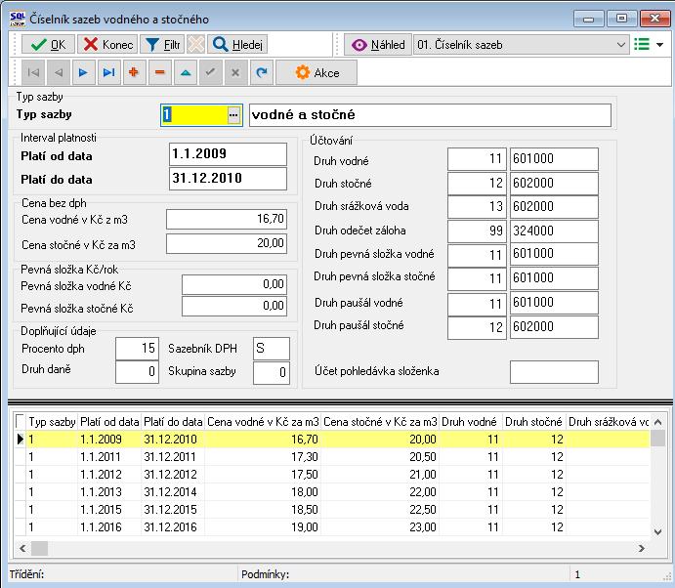Click grid vertical scrollbar down arrow
The image size is (675, 588).
657,531
